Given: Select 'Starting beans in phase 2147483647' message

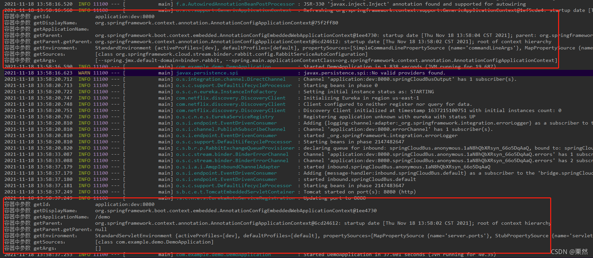Looking at the screenshot, I should (354, 186).
